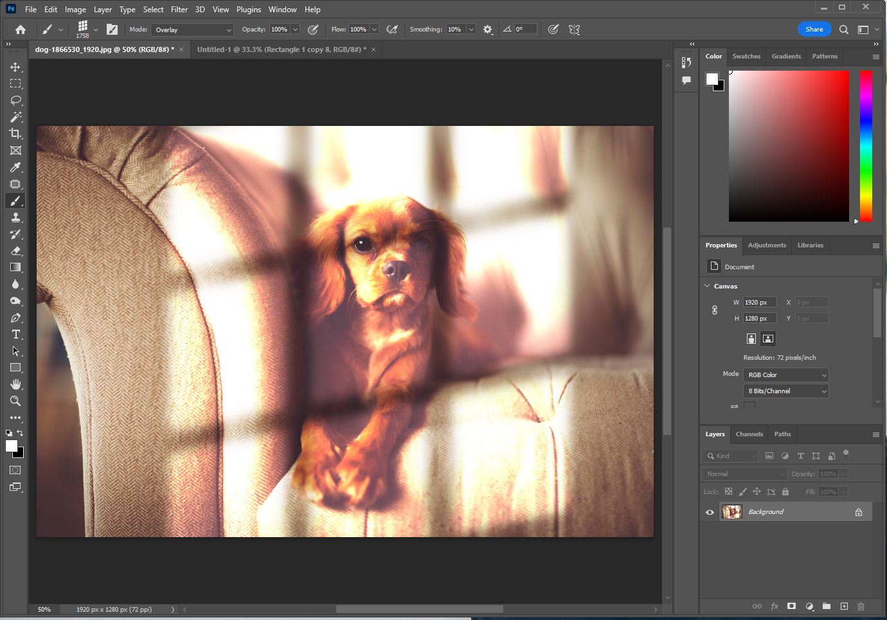887x620 pixels.
Task: Toggle airbrush-style build-up effects
Action: [x=392, y=30]
